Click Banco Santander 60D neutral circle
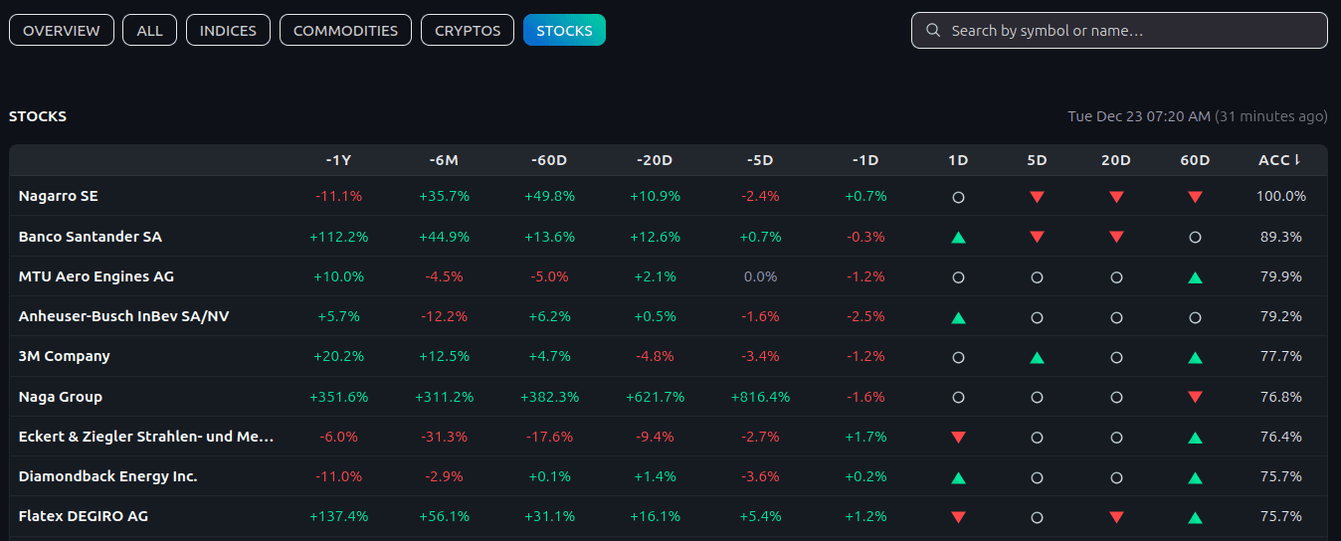The width and height of the screenshot is (1341, 541). pyautogui.click(x=1195, y=238)
